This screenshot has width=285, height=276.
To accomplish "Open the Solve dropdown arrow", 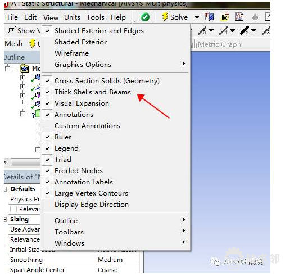I will point(197,17).
